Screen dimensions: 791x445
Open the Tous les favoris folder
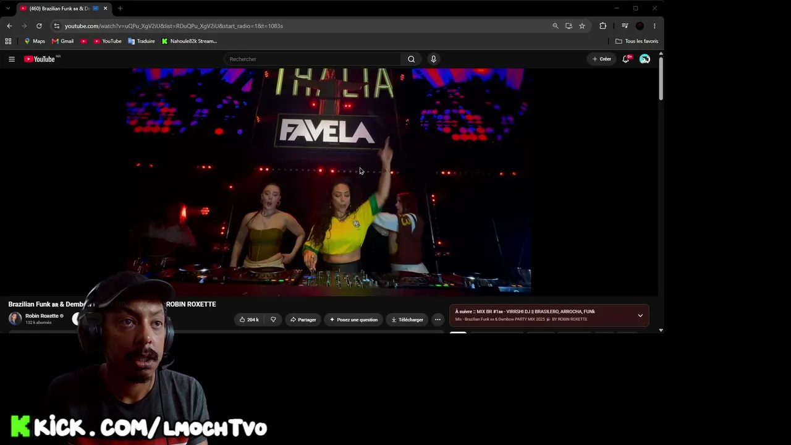point(637,41)
